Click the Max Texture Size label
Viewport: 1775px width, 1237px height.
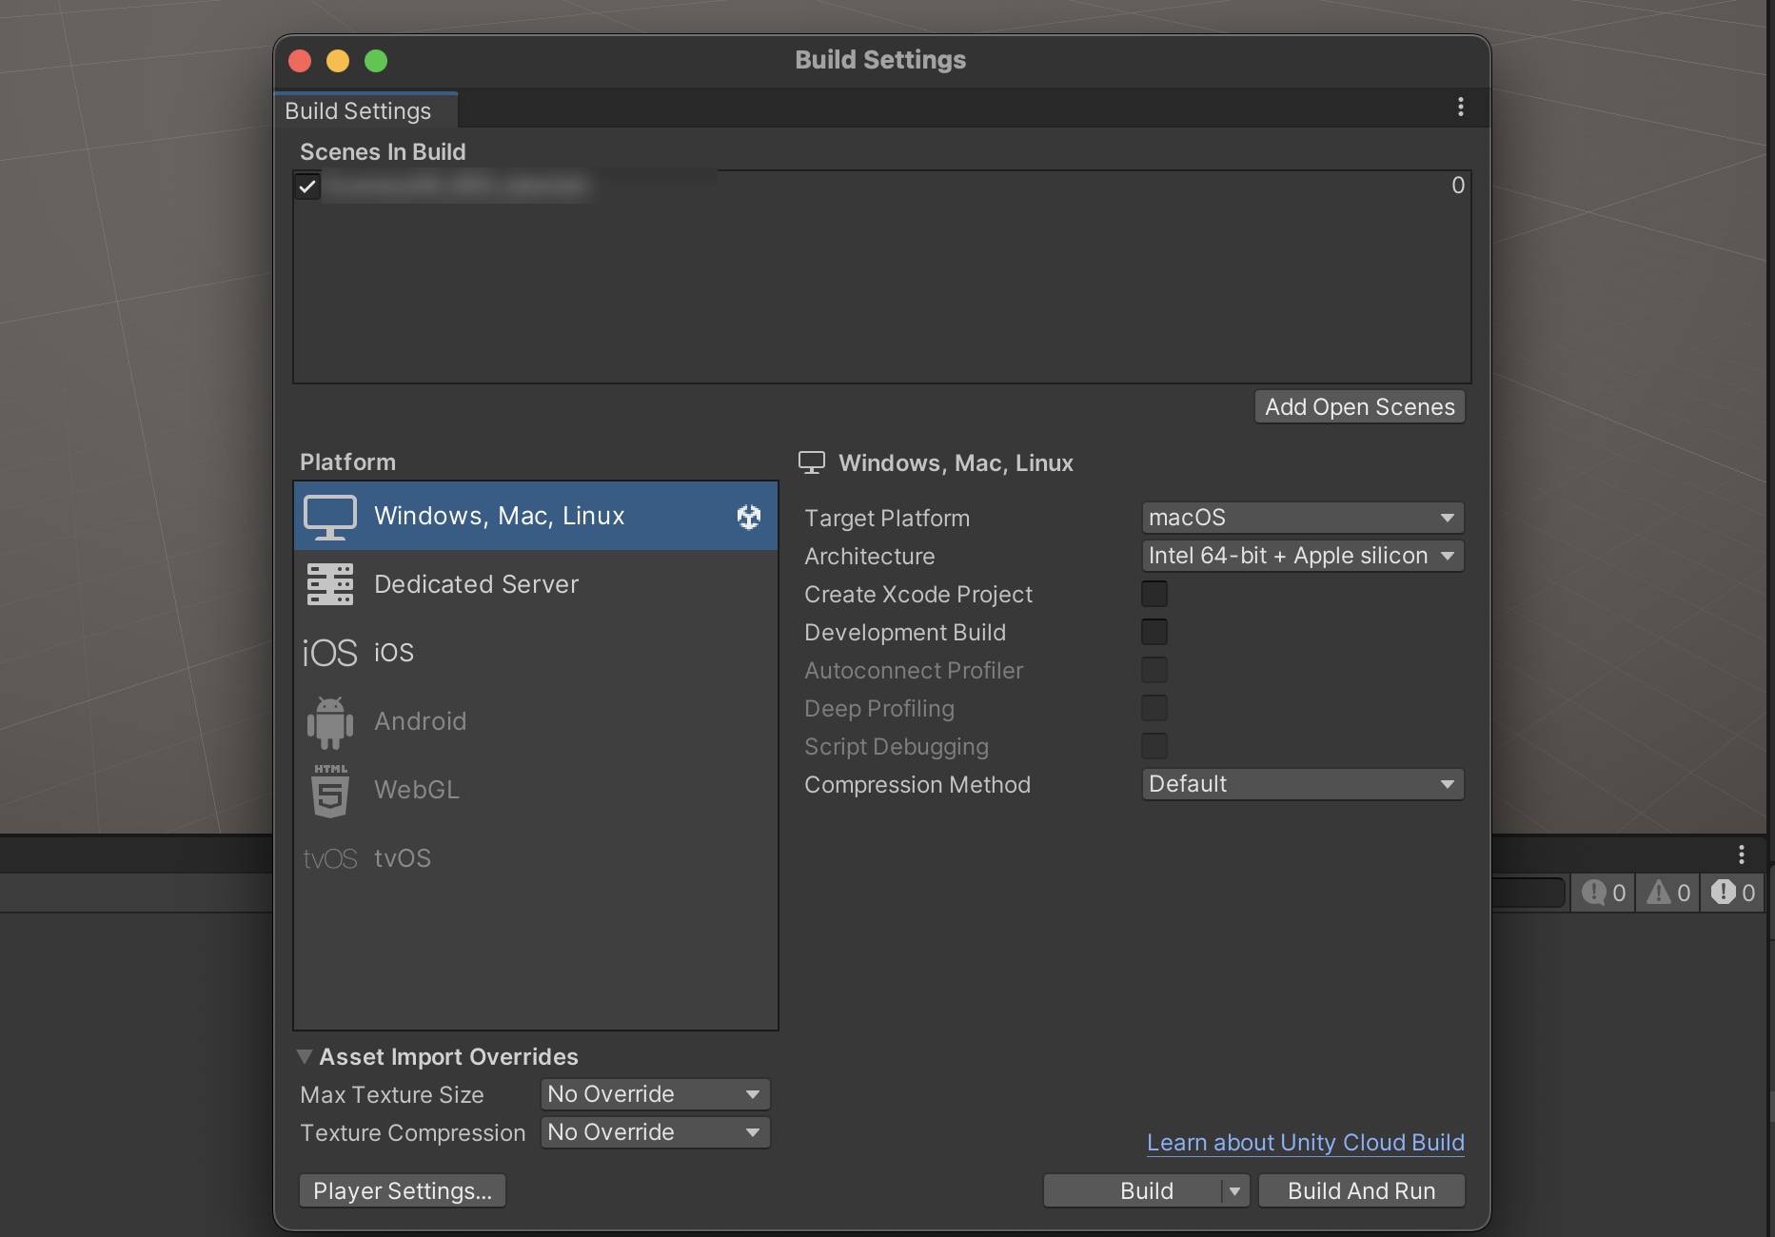(392, 1095)
